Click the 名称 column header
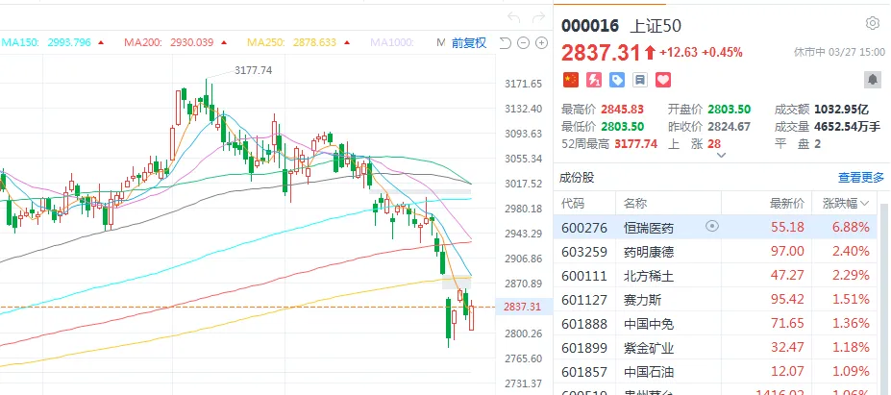Screen dimensions: 891x395 pyautogui.click(x=635, y=204)
